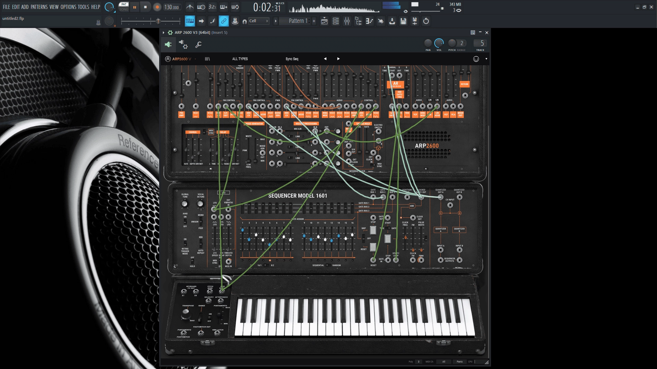Screen dimensions: 657x369
Task: Open the channel rack icon
Action: pos(336,21)
